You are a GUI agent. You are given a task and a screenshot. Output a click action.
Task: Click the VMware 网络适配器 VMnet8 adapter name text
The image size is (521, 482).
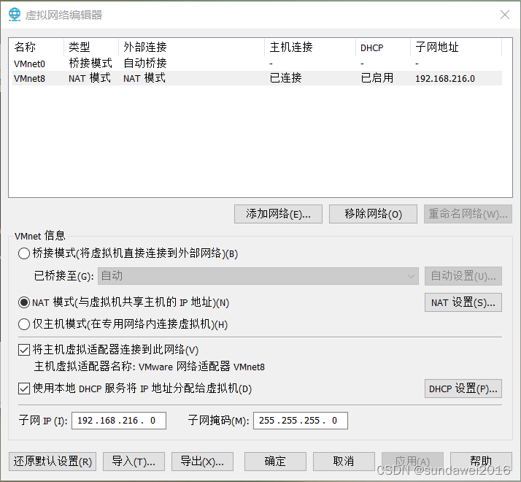click(x=201, y=367)
